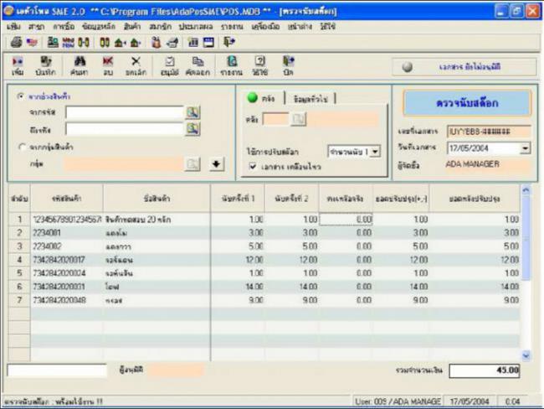Click the รายงาน (Report) icon in action toolbar
Screen dimensions: 544x409
pyautogui.click(x=231, y=65)
